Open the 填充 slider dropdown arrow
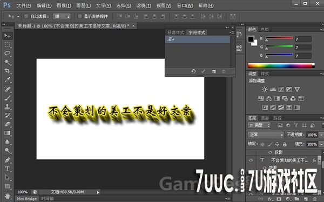Image resolution: width=324 pixels, height=202 pixels. coord(321,144)
